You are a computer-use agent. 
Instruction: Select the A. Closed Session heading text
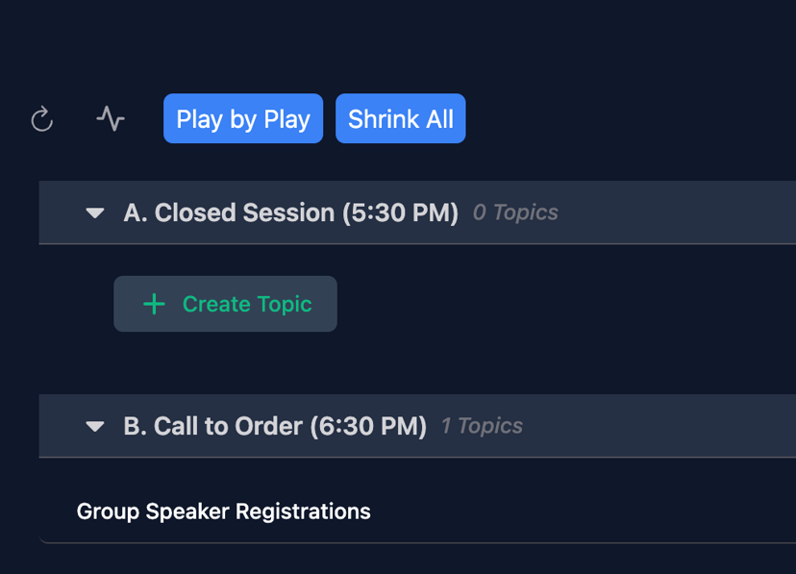[x=231, y=212]
